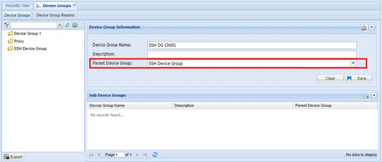This screenshot has width=382, height=162.
Task: Open info icon next to tree refresh
Action: [x=75, y=24]
